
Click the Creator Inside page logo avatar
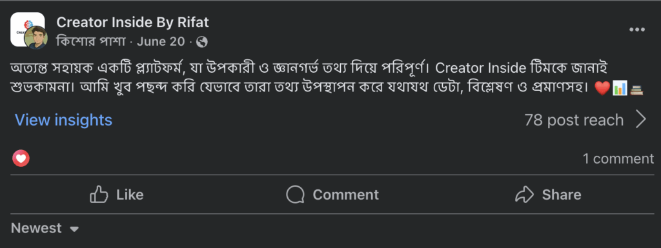pyautogui.click(x=27, y=28)
